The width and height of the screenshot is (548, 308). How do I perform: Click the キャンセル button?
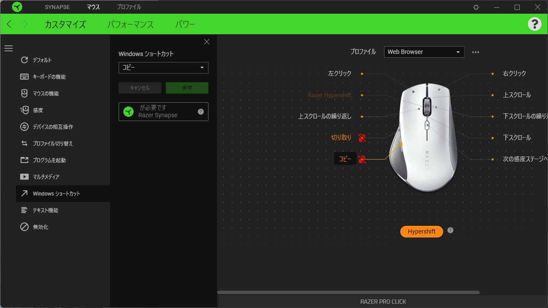click(140, 88)
